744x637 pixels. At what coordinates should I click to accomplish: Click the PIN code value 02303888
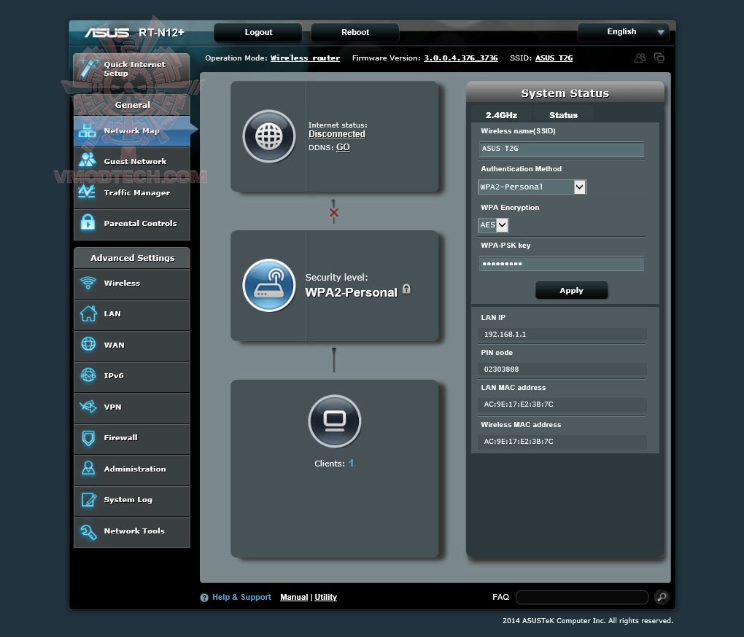tap(501, 370)
